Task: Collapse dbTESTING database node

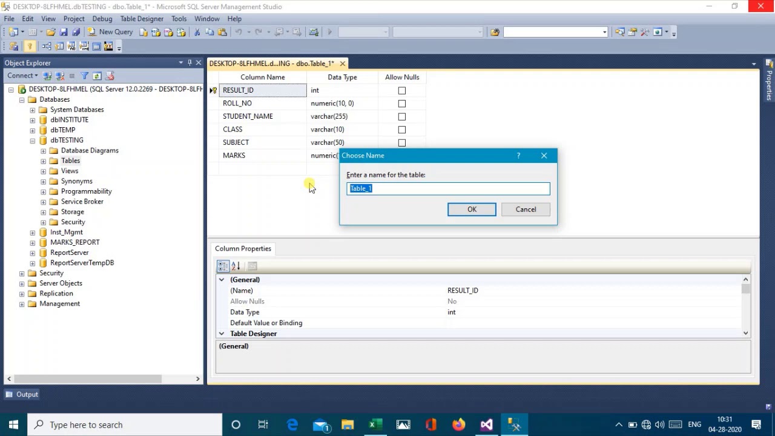Action: pyautogui.click(x=33, y=140)
